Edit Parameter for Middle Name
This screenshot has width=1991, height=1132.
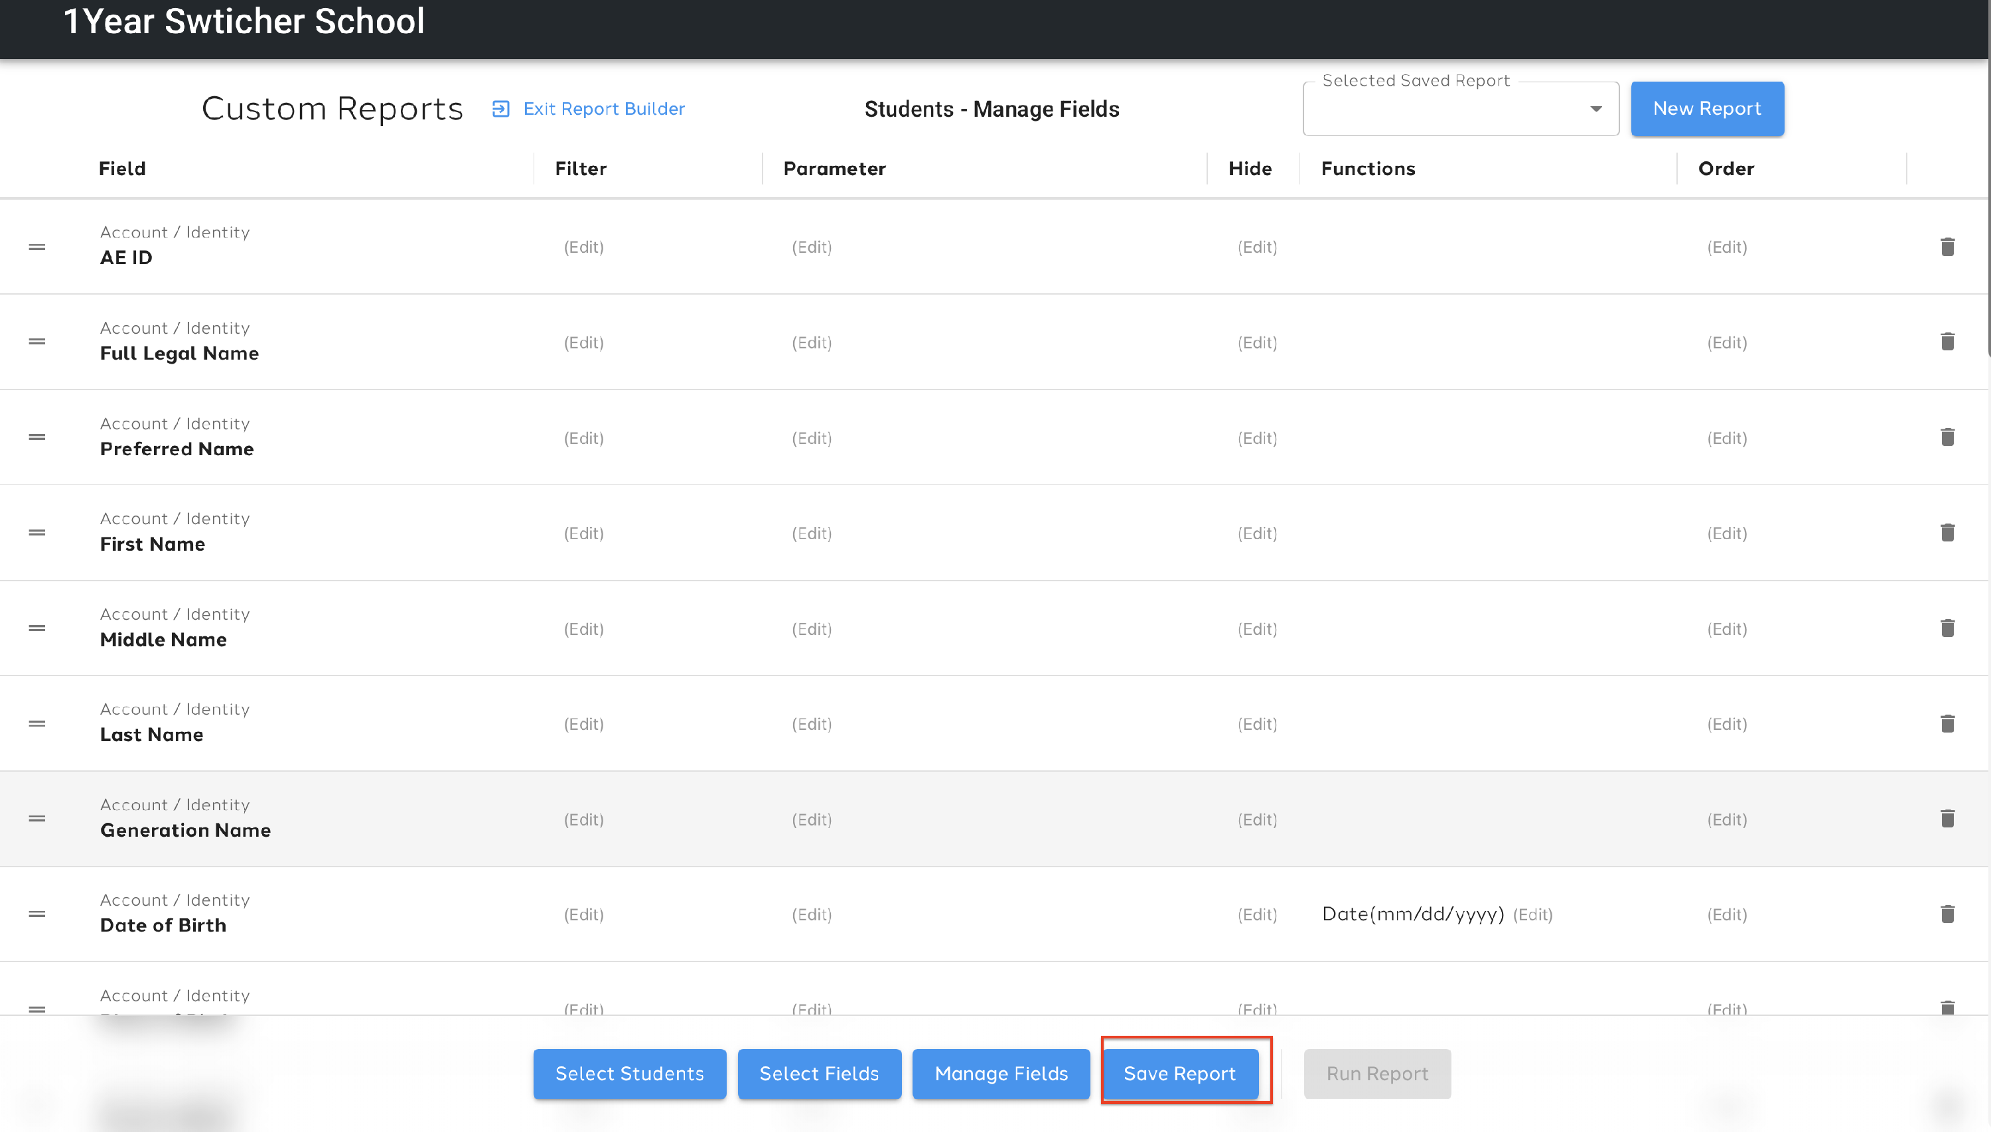point(812,629)
